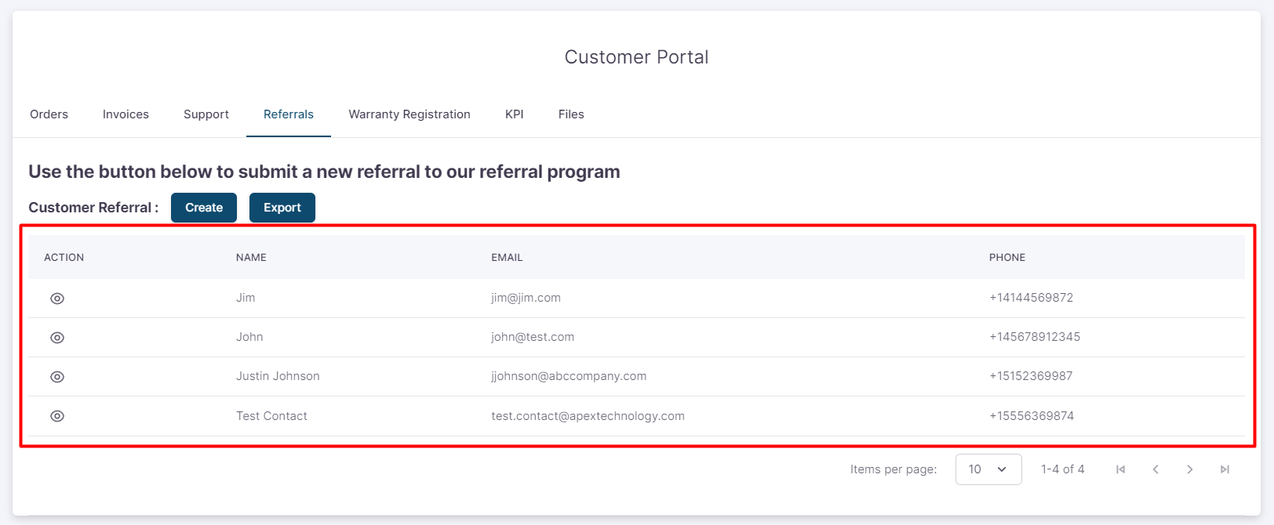Click the Email column header
The height and width of the screenshot is (525, 1274).
(507, 257)
